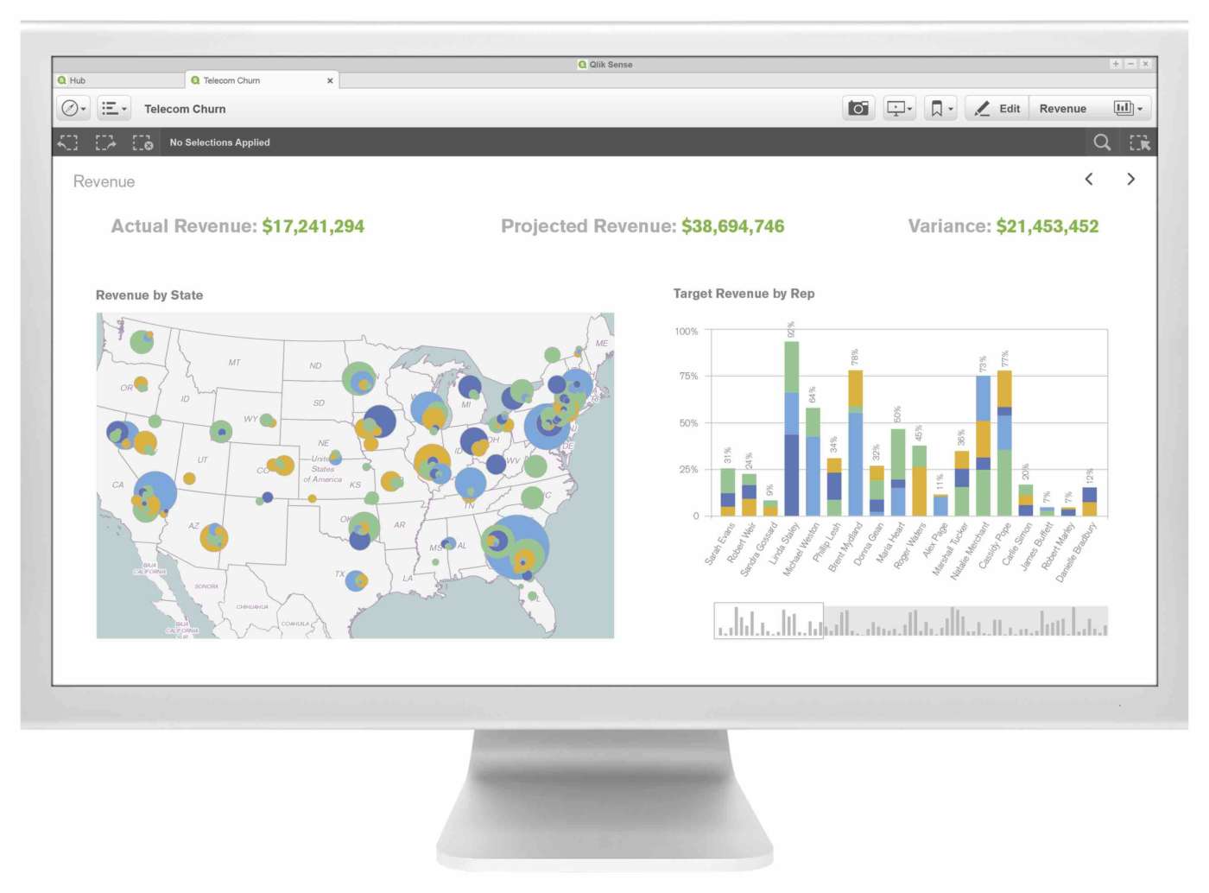Close the Telecom Churn tab
The image size is (1209, 893).
click(330, 80)
